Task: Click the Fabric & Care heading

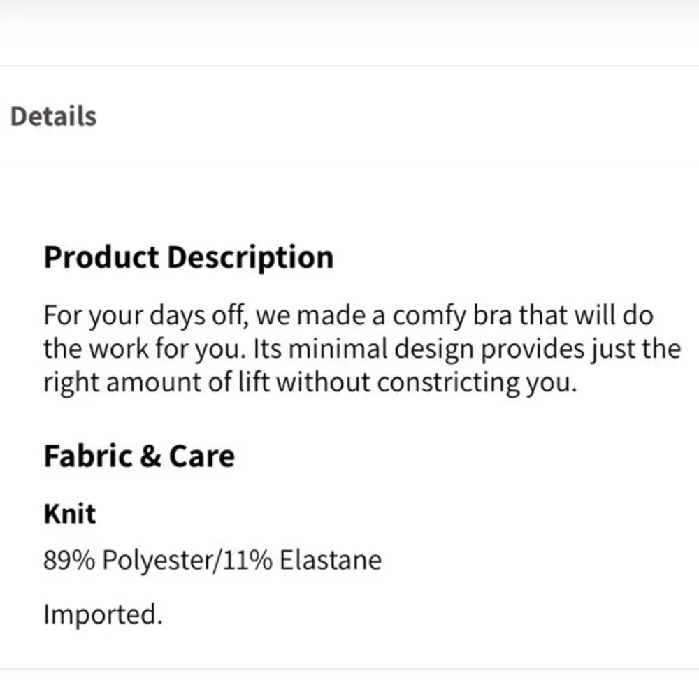Action: pyautogui.click(x=139, y=456)
